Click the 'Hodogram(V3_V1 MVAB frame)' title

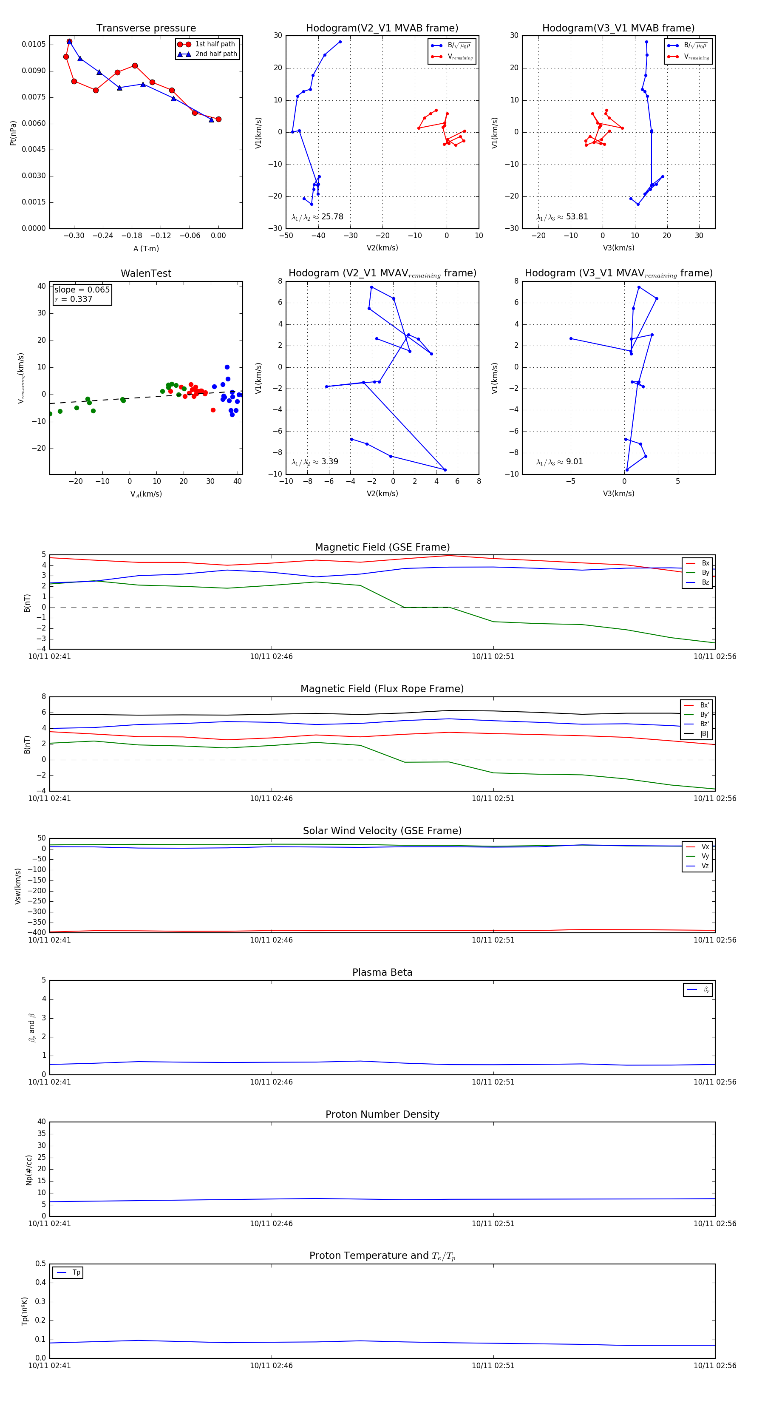click(x=618, y=28)
